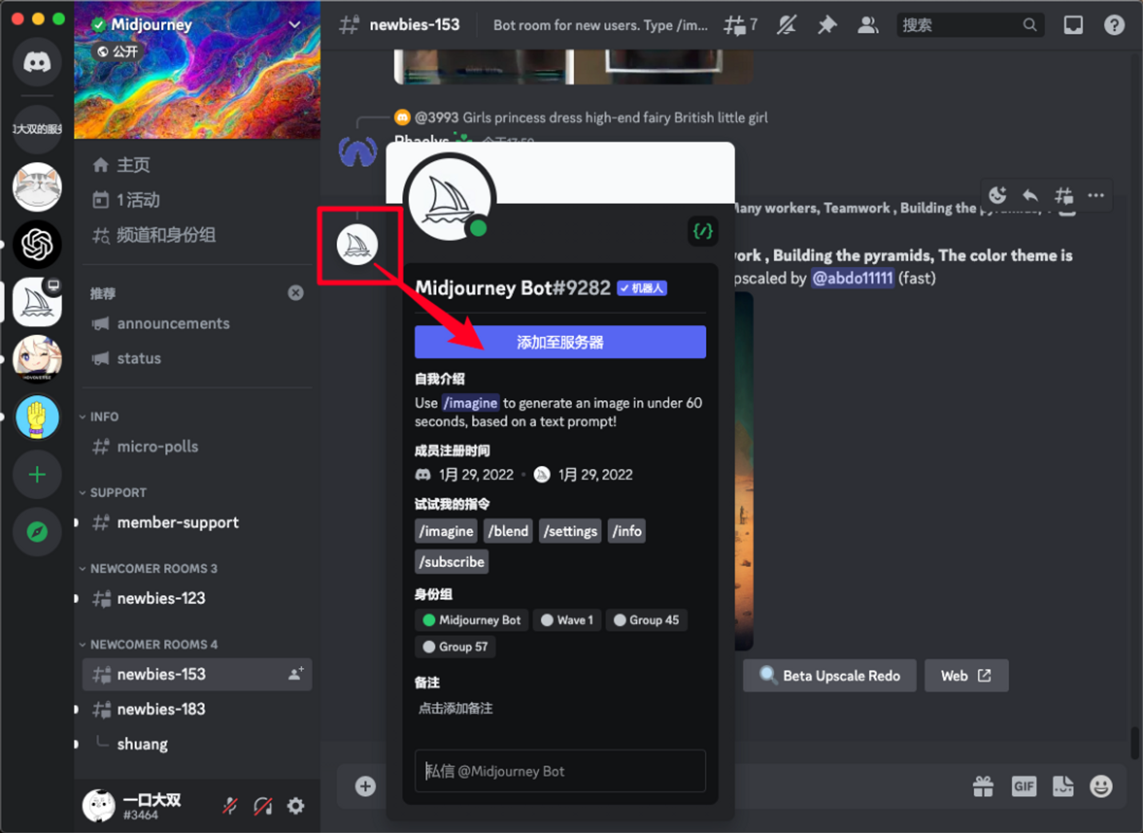The height and width of the screenshot is (833, 1143).
Task: Open user settings gear icon
Action: (295, 806)
